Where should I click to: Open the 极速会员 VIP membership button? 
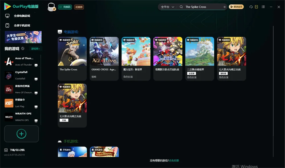tap(236, 7)
